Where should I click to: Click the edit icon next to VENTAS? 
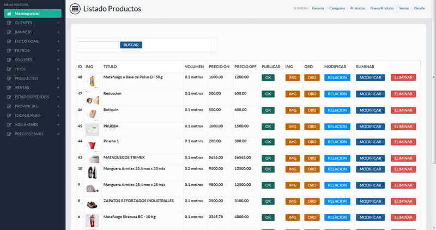click(x=9, y=88)
